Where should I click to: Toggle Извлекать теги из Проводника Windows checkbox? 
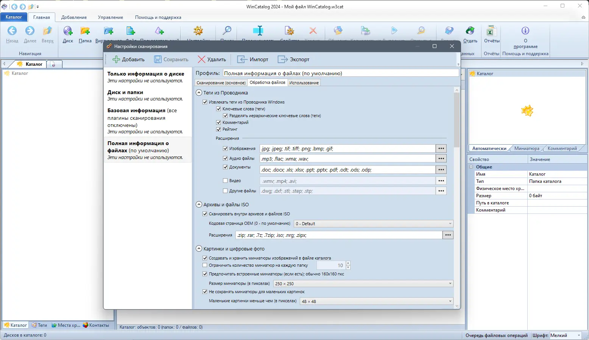click(205, 102)
